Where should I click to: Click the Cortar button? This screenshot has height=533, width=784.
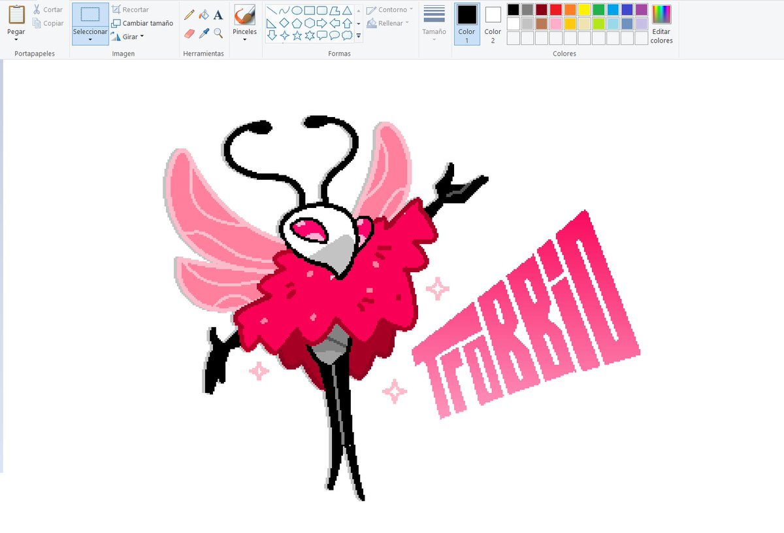click(48, 10)
